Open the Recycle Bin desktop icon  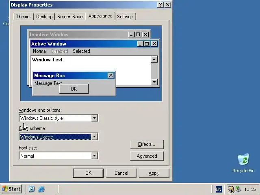tap(243, 163)
